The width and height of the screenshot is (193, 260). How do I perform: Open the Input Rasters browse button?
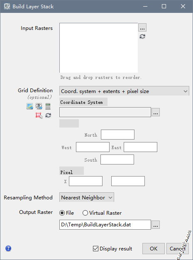(x=142, y=27)
